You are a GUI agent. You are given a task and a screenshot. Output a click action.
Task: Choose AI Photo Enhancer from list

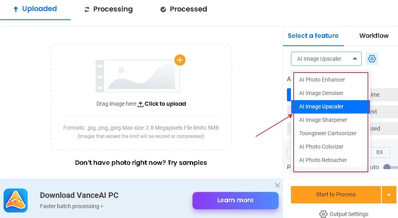pos(322,80)
